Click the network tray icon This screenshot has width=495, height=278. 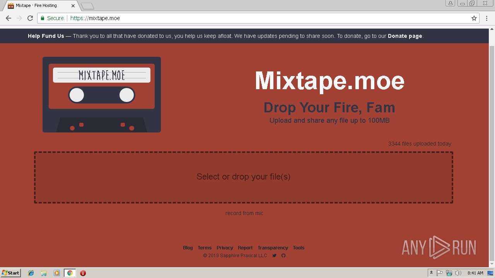coord(449,273)
